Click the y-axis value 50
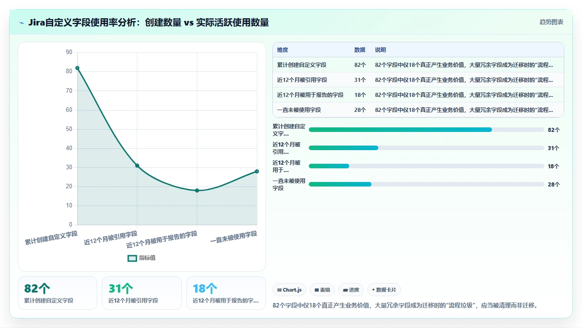Screen dimensions: 582x328 69,129
